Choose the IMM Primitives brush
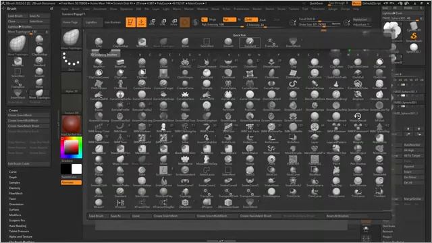Viewport: 432px width, 243px height. click(x=336, y=128)
